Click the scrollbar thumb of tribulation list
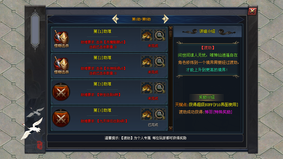283x159 pixels. (x=171, y=35)
